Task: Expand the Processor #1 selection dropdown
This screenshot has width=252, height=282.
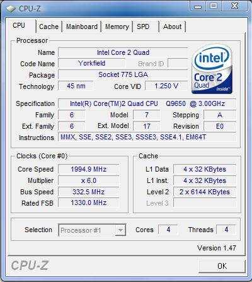Action: click(120, 230)
